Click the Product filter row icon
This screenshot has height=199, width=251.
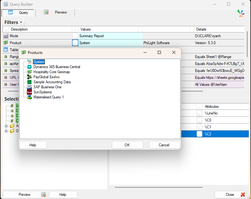[x=6, y=43]
